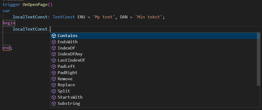
Task: Pick the Replace method suggestion
Action: [x=66, y=85]
